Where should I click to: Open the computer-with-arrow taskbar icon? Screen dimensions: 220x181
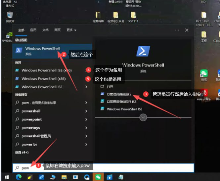click(x=53, y=177)
